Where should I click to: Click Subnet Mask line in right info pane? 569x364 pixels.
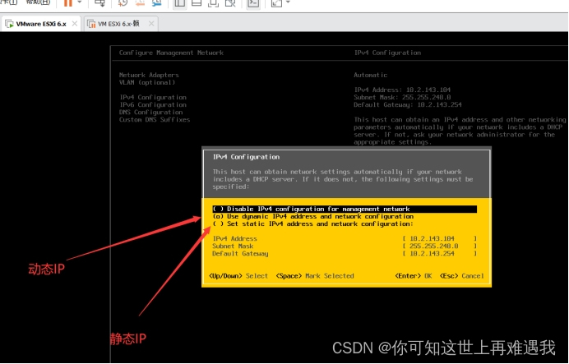pyautogui.click(x=402, y=97)
